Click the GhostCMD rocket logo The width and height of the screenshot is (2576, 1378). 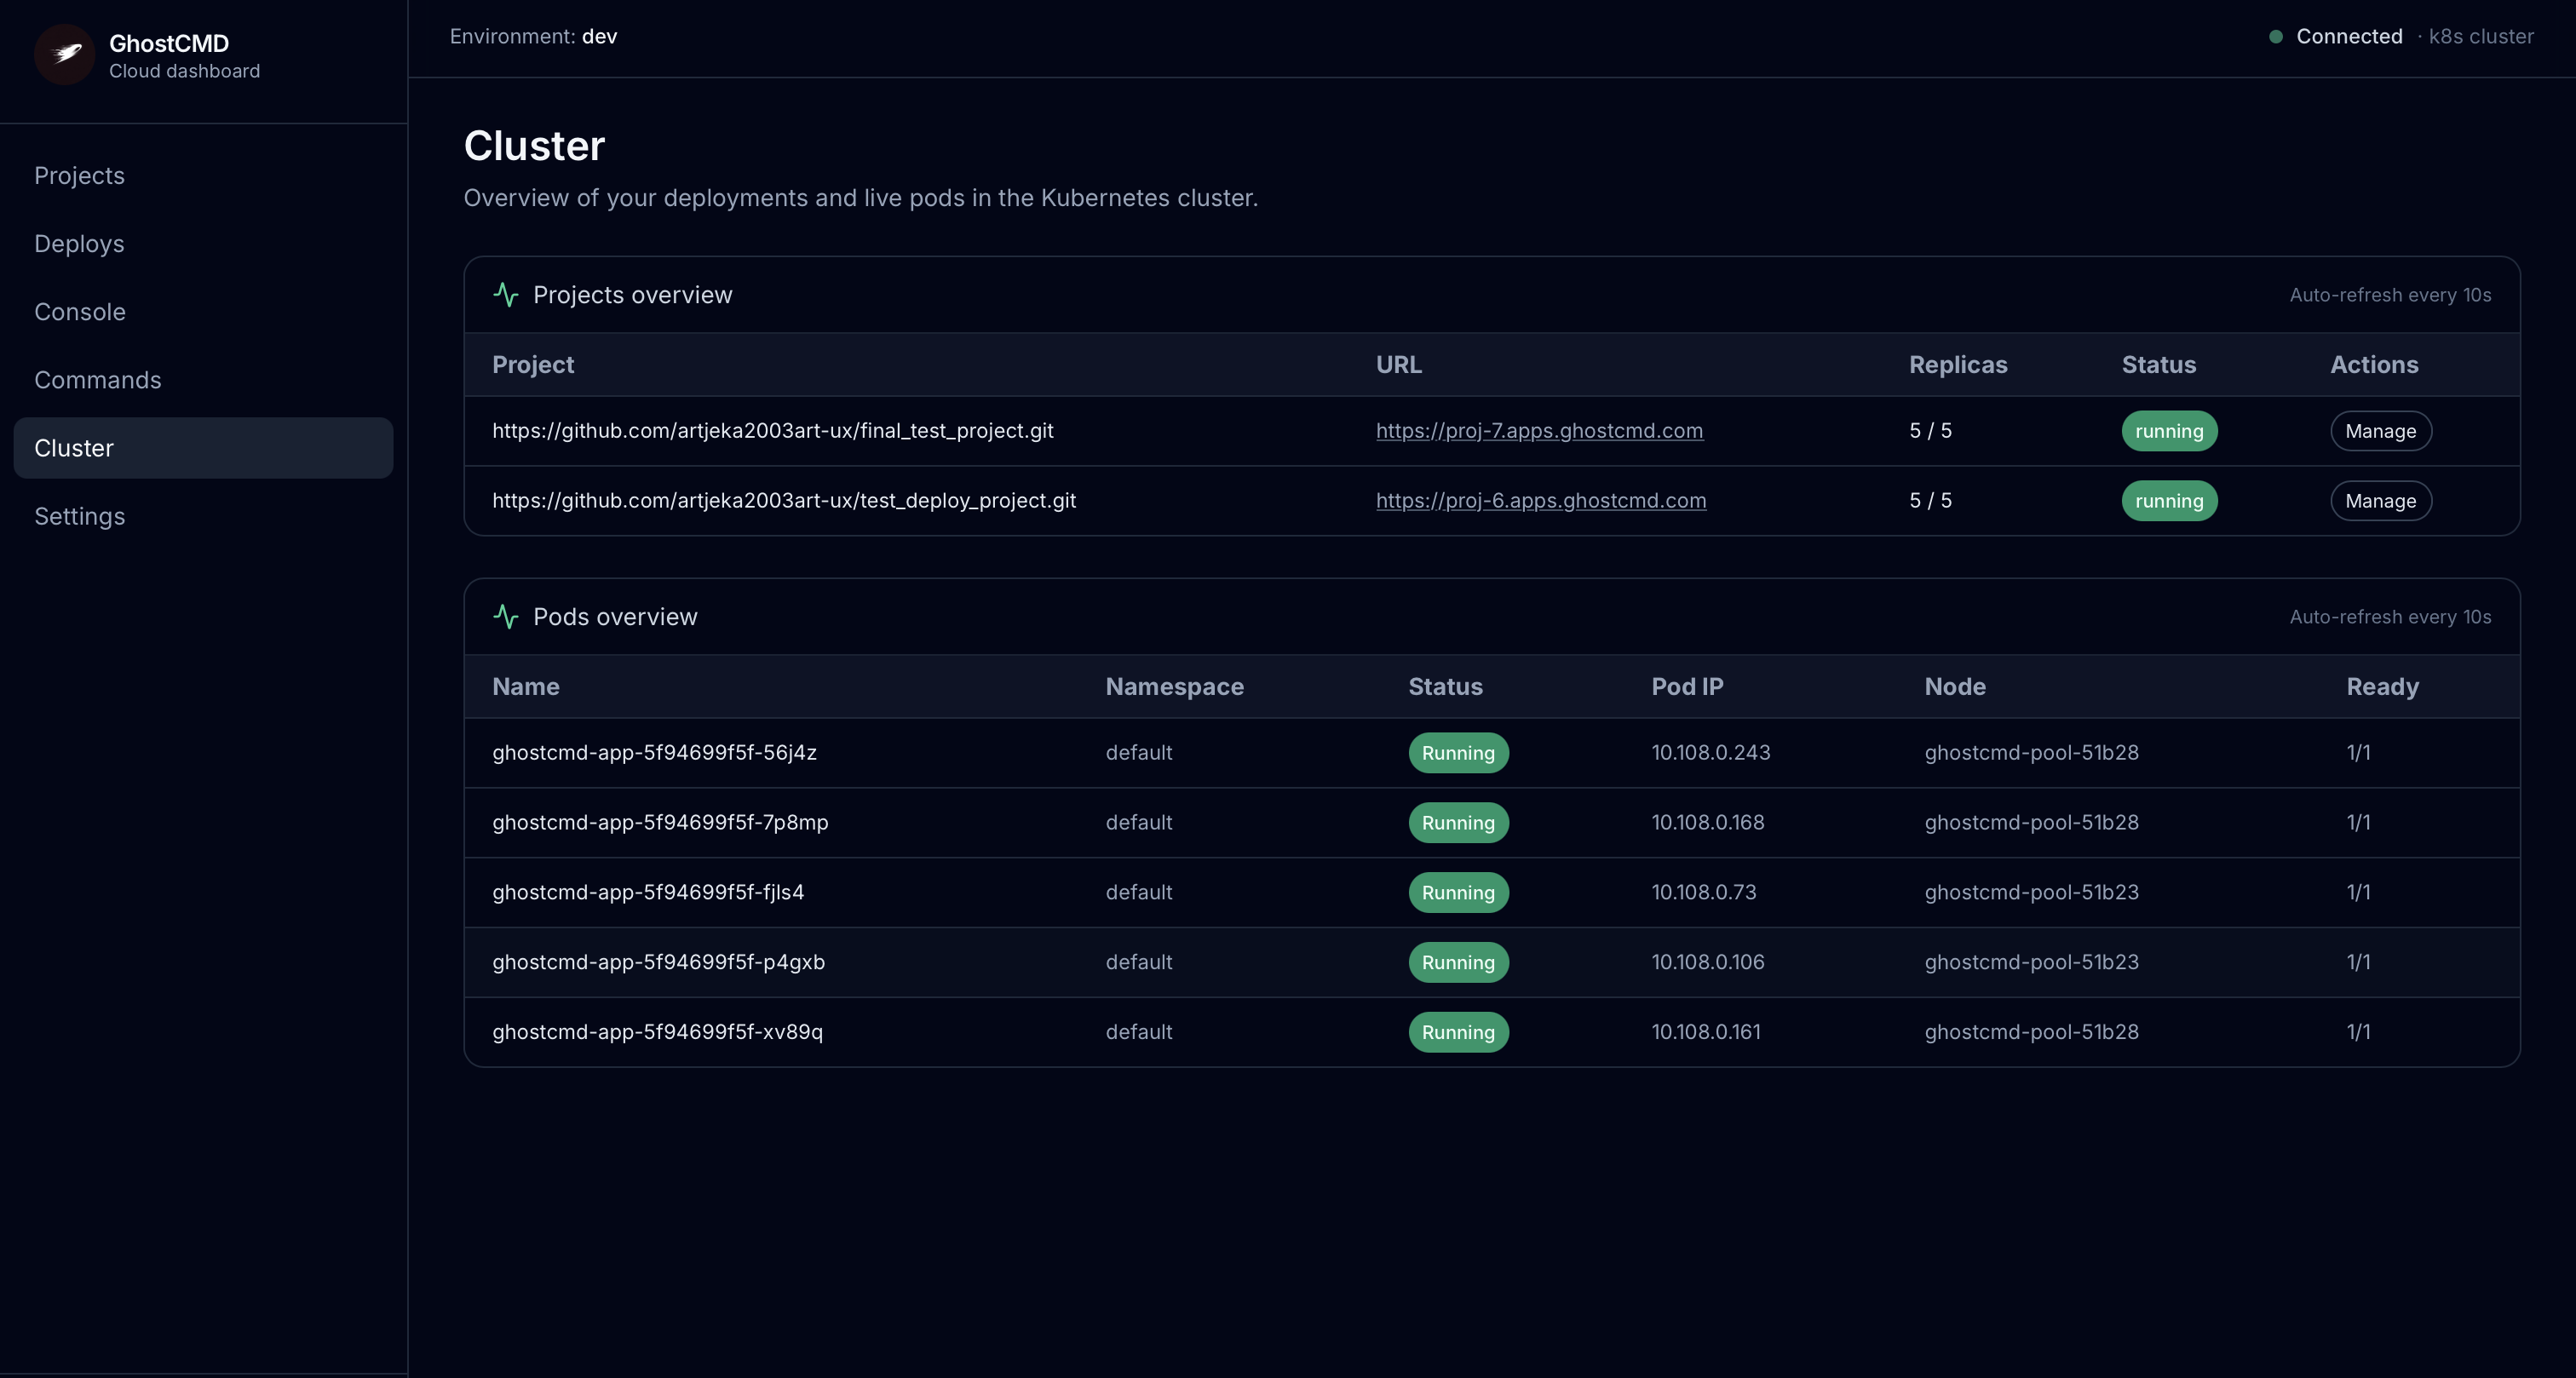[64, 55]
